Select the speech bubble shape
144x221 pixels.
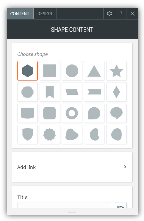pyautogui.click(x=116, y=113)
